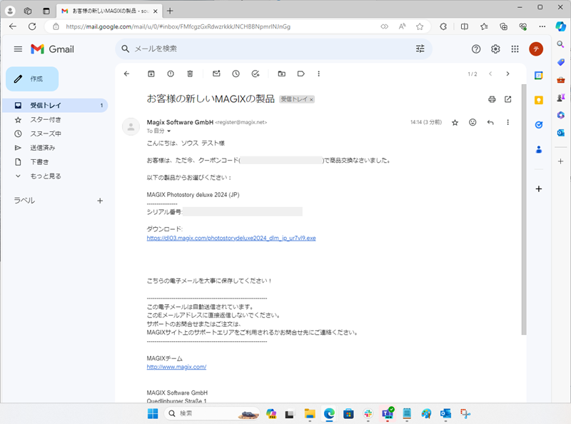Get add-ons with the side panel plus
Viewport: 571px width, 424px height.
(539, 188)
